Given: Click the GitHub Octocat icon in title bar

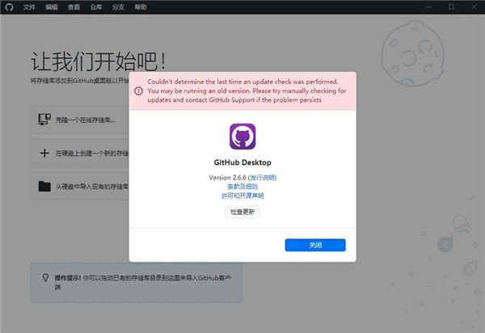Looking at the screenshot, I should point(9,7).
